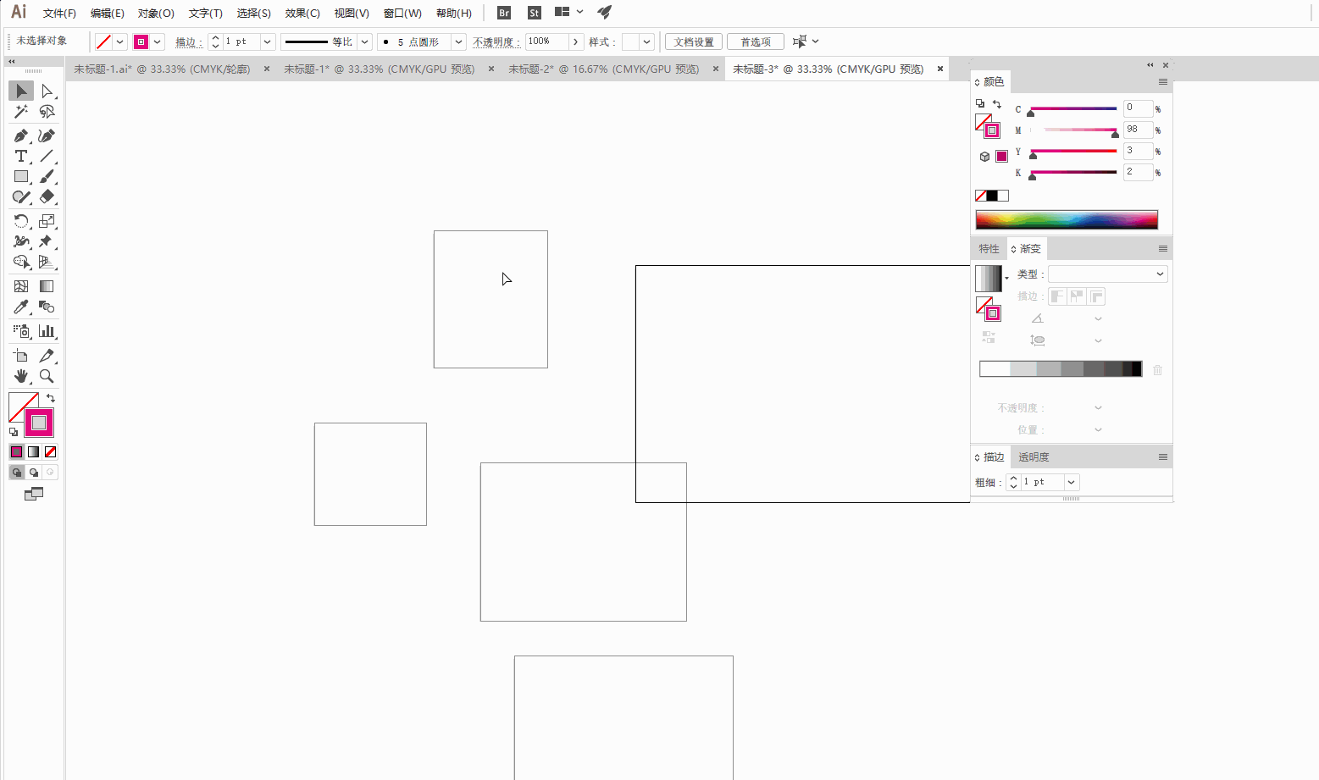Swap fill and stroke in toolbar
This screenshot has width=1319, height=780.
(x=51, y=398)
